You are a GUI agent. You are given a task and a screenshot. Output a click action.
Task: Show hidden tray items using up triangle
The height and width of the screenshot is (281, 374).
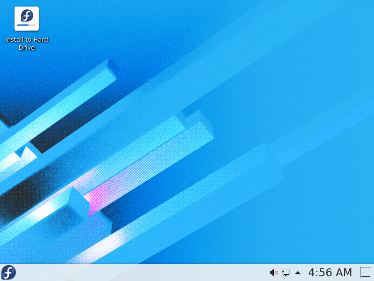298,273
